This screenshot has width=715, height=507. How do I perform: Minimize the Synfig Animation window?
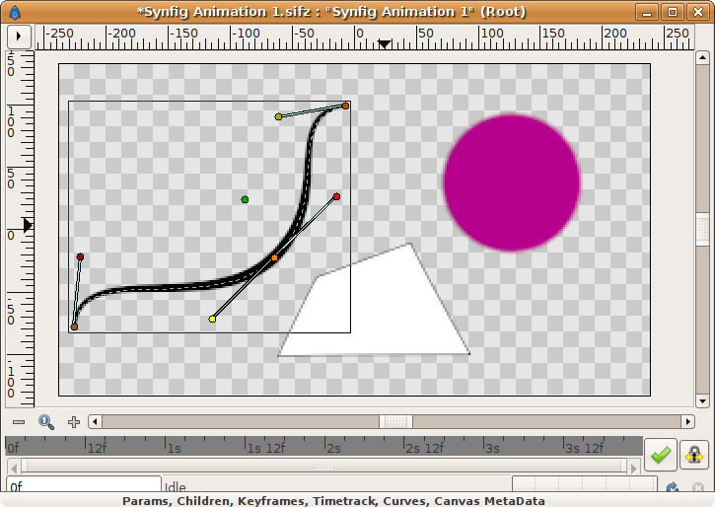(x=647, y=12)
